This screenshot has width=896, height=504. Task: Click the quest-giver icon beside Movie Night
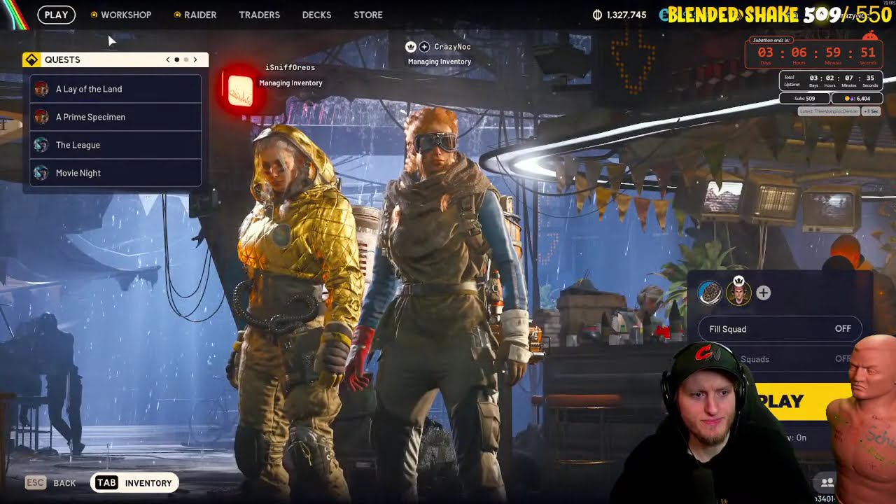click(41, 173)
